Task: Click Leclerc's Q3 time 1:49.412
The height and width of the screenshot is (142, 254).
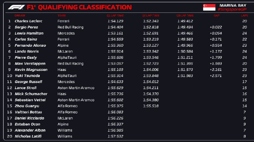Action: click(x=185, y=21)
